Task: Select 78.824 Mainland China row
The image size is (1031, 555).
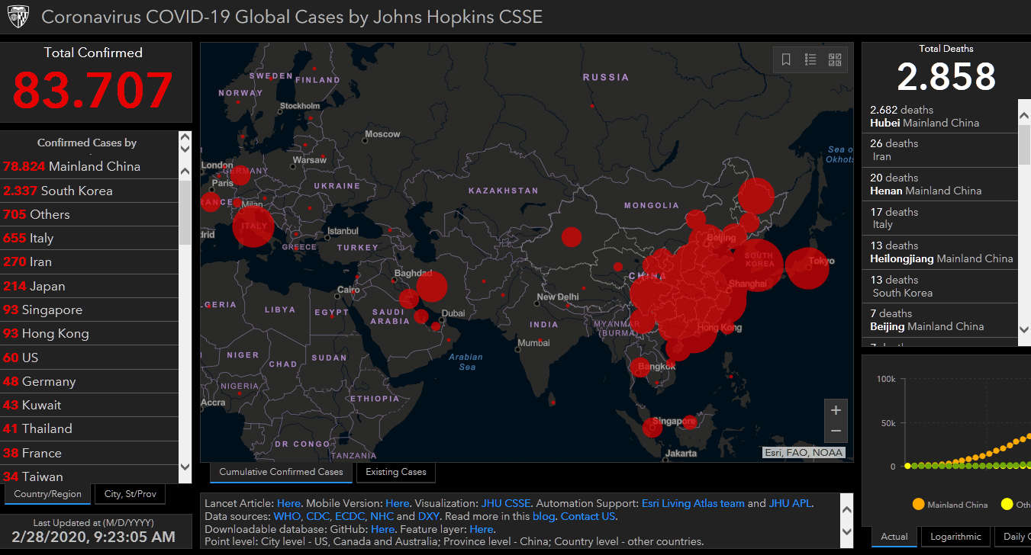Action: click(89, 166)
